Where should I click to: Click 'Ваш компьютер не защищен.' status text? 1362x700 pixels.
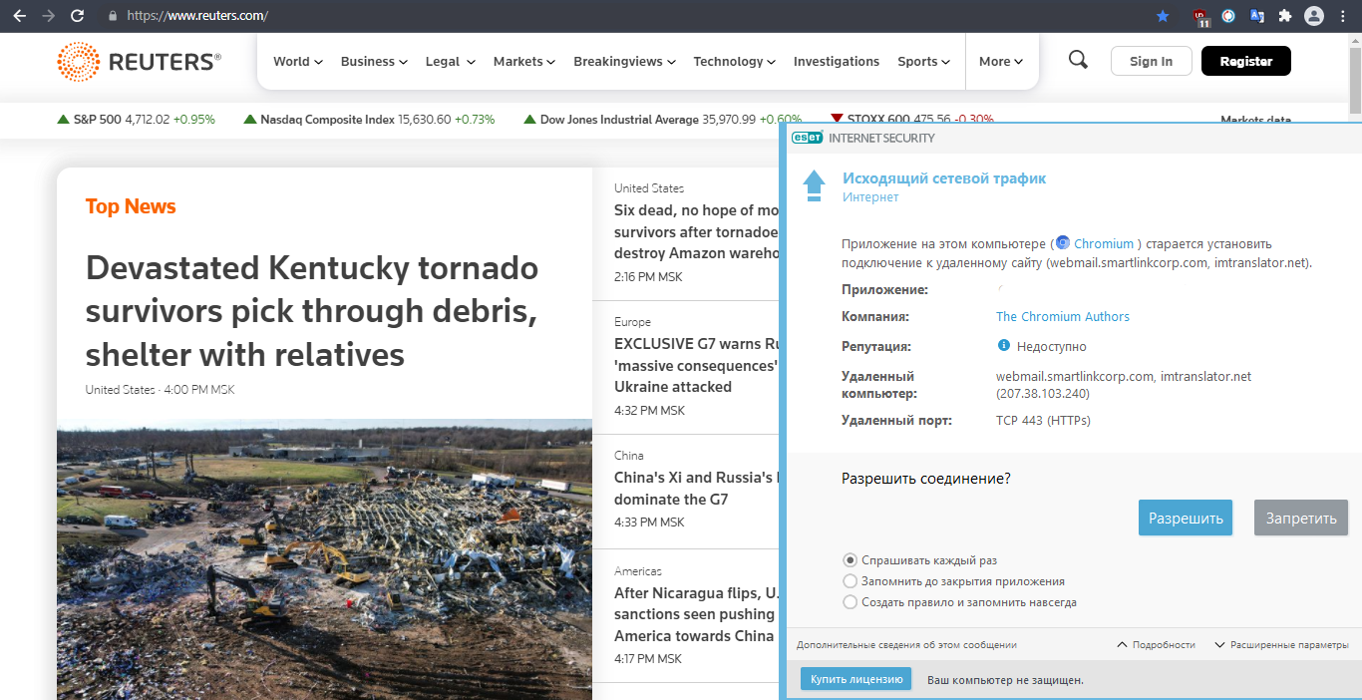coord(1005,680)
